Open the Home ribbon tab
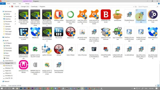Viewport: 160px width, 90px height. [8, 3]
